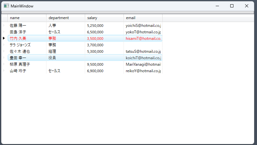
Task: Click email MariYanagi@hotmail cell
Action: (143, 64)
